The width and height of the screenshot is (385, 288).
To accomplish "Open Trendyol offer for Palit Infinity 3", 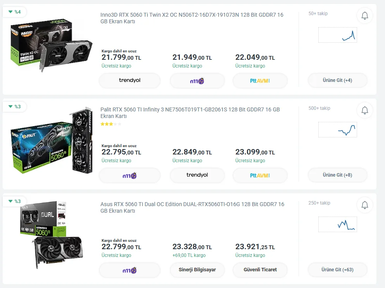I will (x=197, y=175).
